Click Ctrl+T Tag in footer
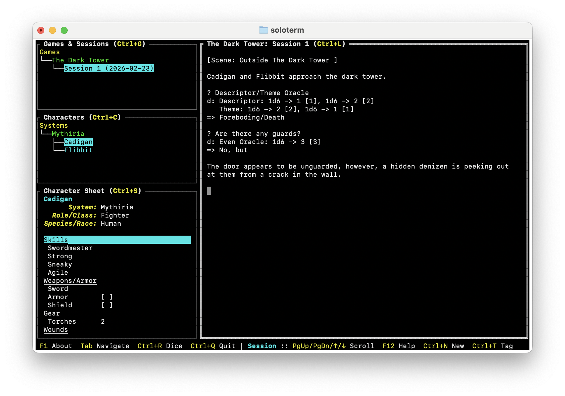Viewport: 565px width, 396px height. 492,346
